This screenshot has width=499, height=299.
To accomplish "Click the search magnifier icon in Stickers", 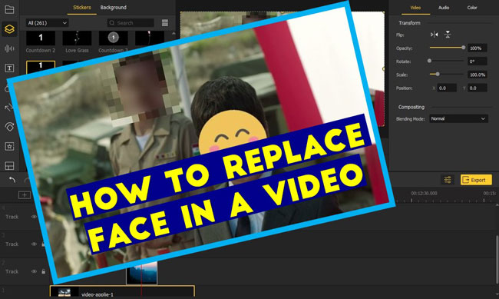I will coord(112,22).
